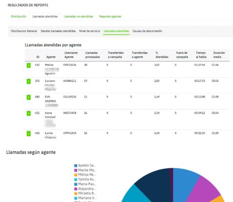Open the Reportes agentes tab
The height and width of the screenshot is (202, 233).
click(110, 16)
